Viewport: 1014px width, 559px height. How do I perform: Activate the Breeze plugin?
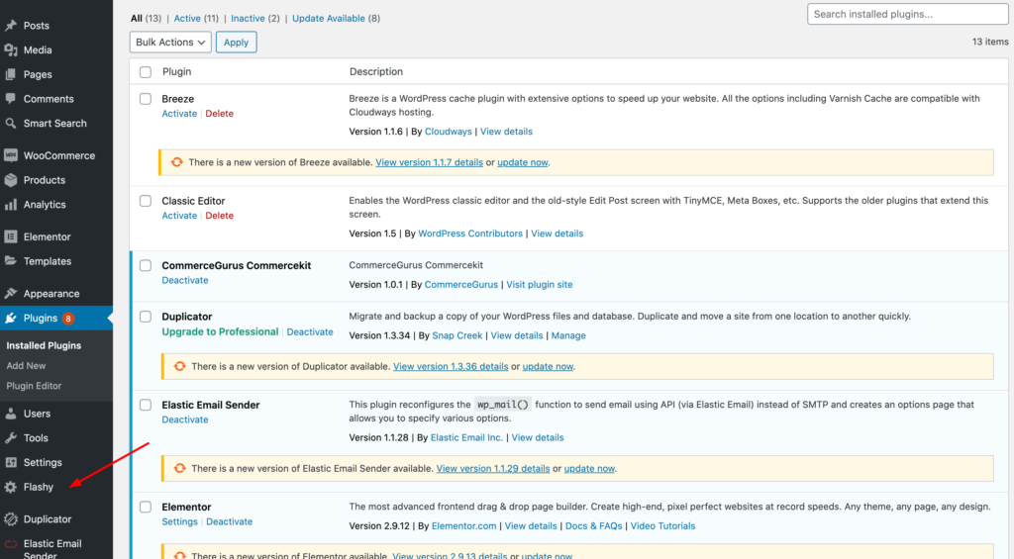[179, 114]
